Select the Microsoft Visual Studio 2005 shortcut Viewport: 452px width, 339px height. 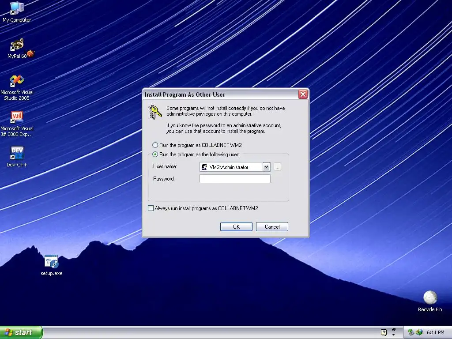point(17,87)
